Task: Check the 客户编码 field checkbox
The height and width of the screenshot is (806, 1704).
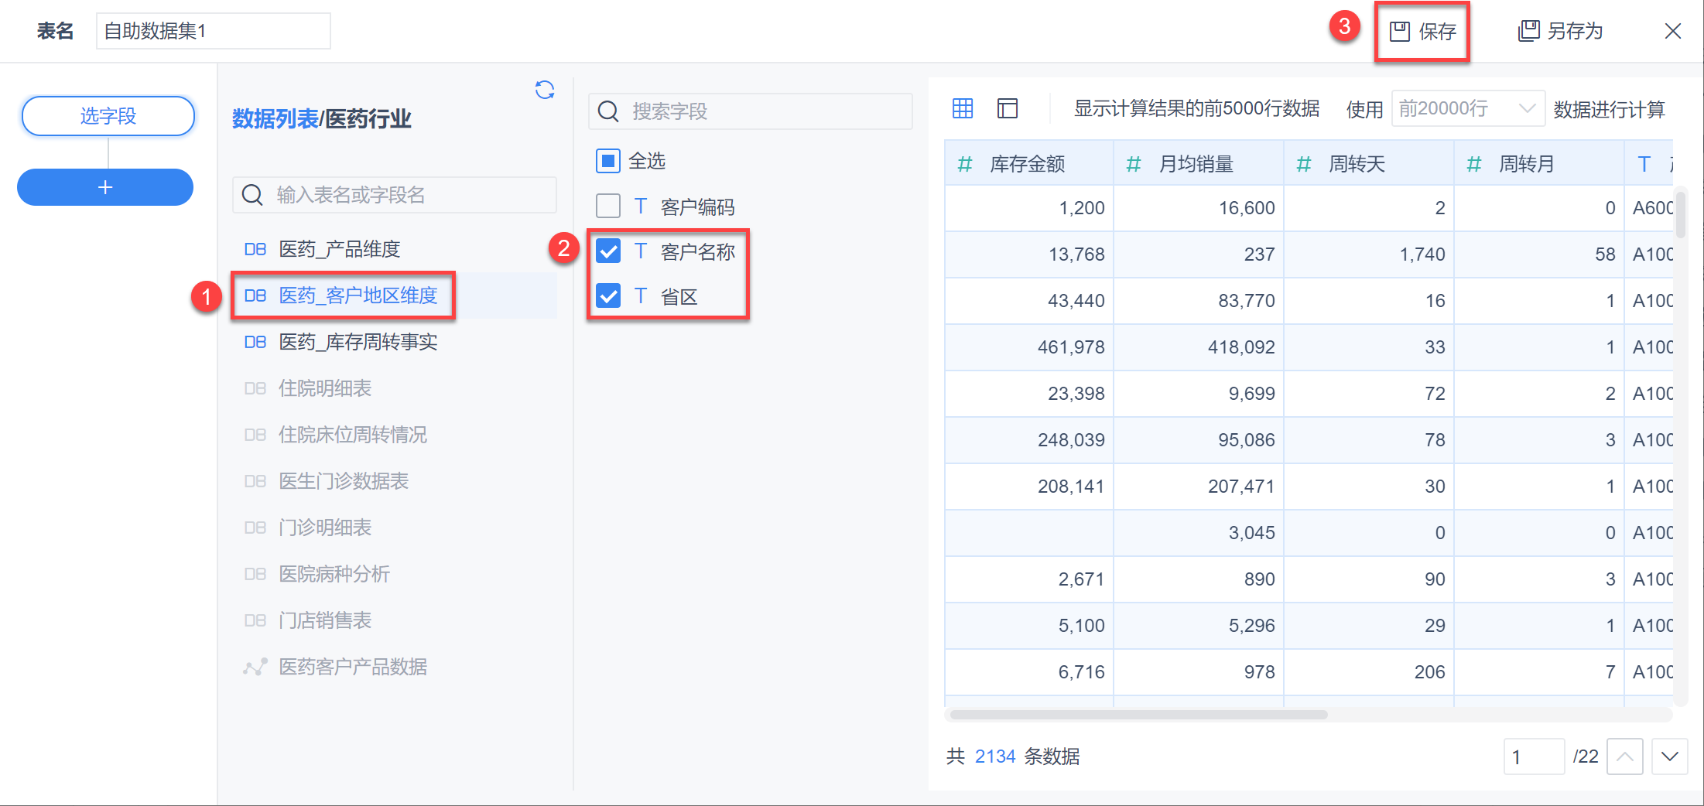Action: coord(608,207)
